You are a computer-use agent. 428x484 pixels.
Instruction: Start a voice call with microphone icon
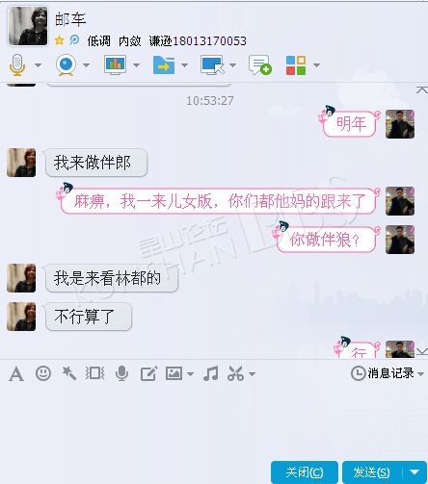[17, 65]
